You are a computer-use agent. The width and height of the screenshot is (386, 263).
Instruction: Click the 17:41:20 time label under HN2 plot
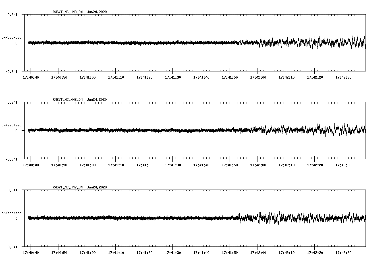click(x=144, y=165)
